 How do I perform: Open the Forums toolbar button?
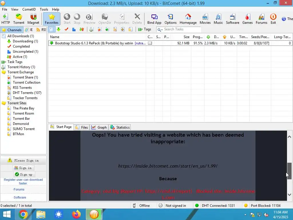coord(262,19)
